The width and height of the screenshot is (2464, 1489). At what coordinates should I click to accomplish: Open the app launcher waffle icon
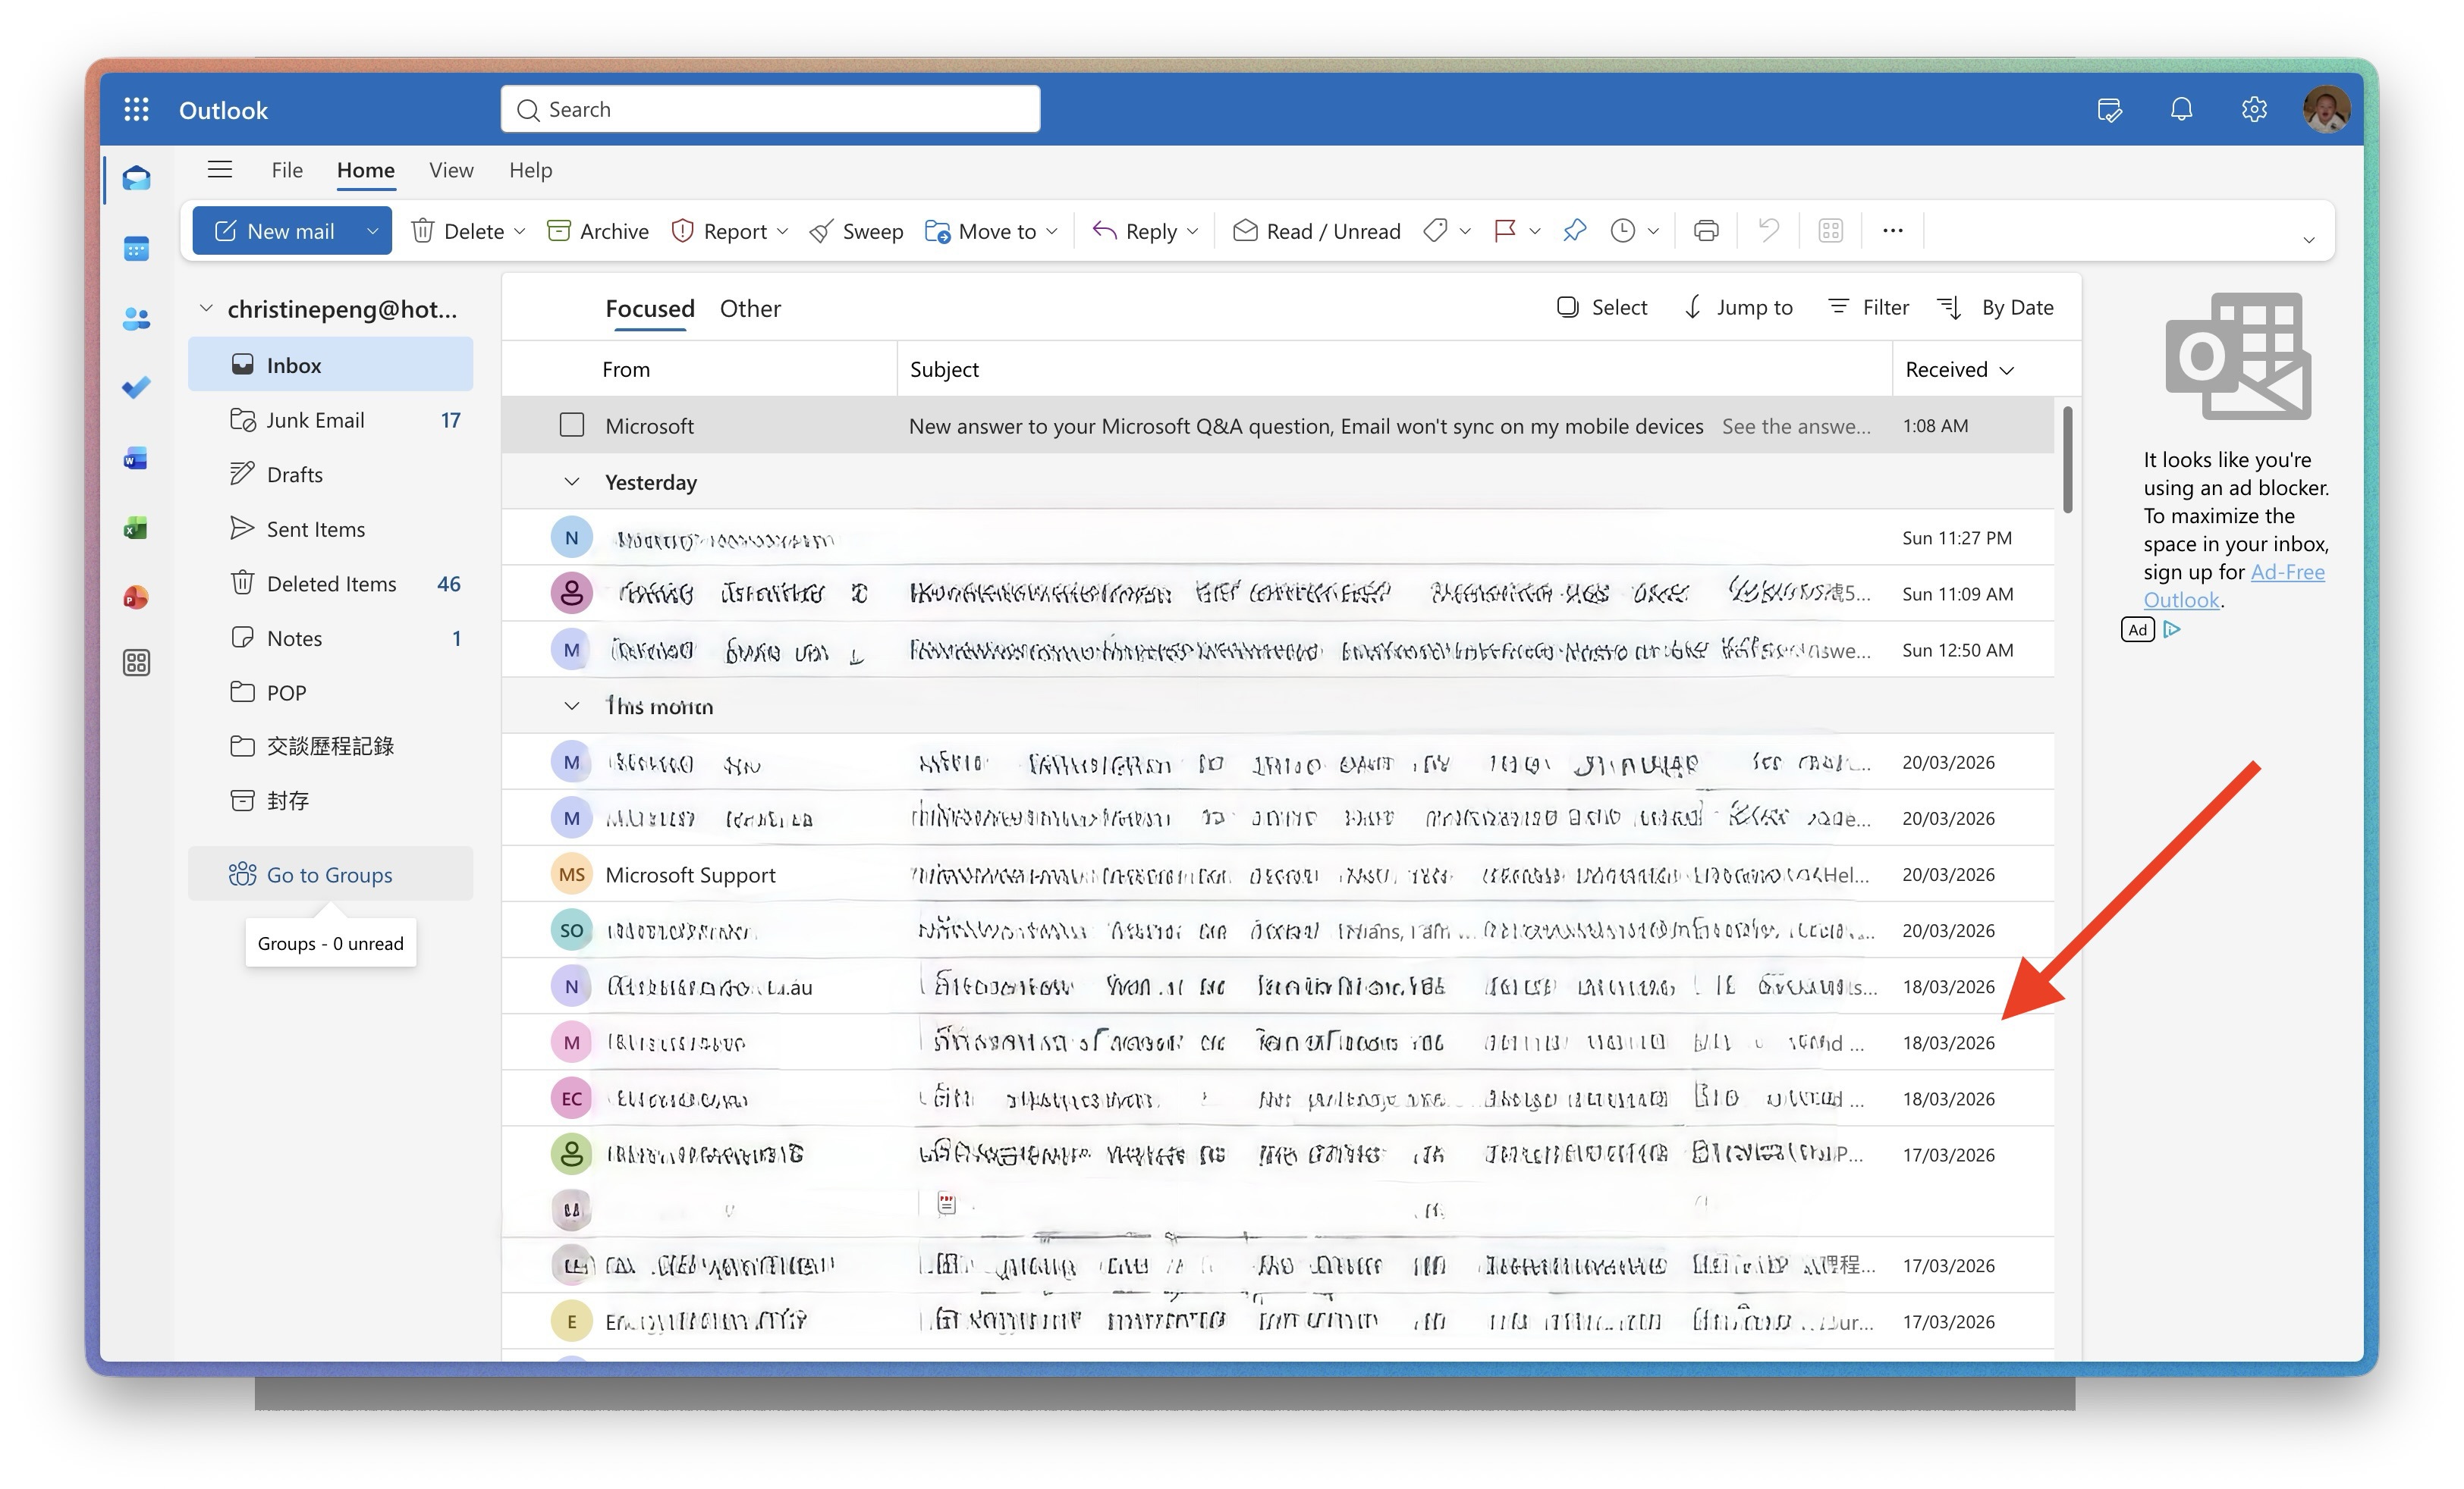tap(136, 110)
